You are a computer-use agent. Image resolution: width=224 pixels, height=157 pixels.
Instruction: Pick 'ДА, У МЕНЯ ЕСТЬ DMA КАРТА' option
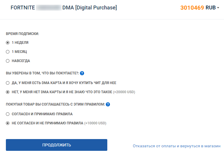coord(8,83)
